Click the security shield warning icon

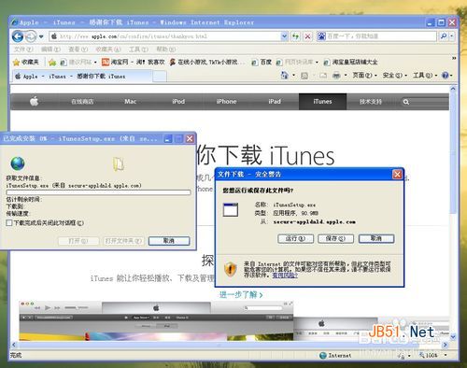click(x=231, y=269)
